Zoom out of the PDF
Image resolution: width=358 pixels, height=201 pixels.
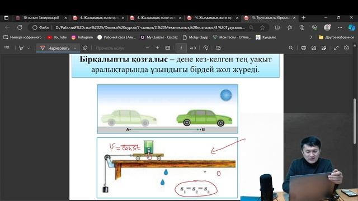tap(147, 48)
